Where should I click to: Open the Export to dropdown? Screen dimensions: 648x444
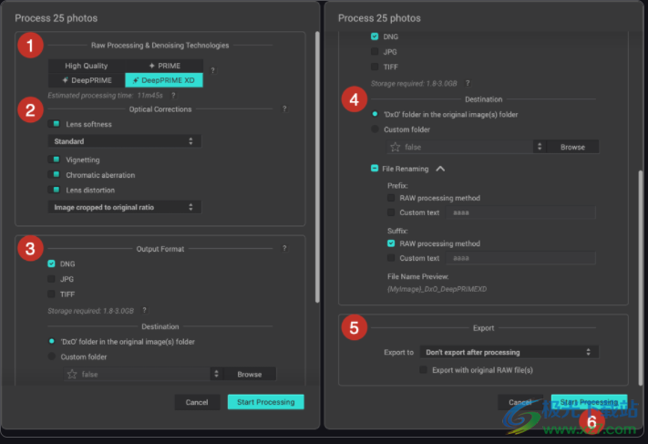click(x=509, y=352)
